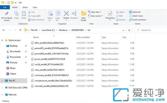Screen dimensions: 167x103
Task: Open the Share ribbon tab
Action: [x=25, y=7]
